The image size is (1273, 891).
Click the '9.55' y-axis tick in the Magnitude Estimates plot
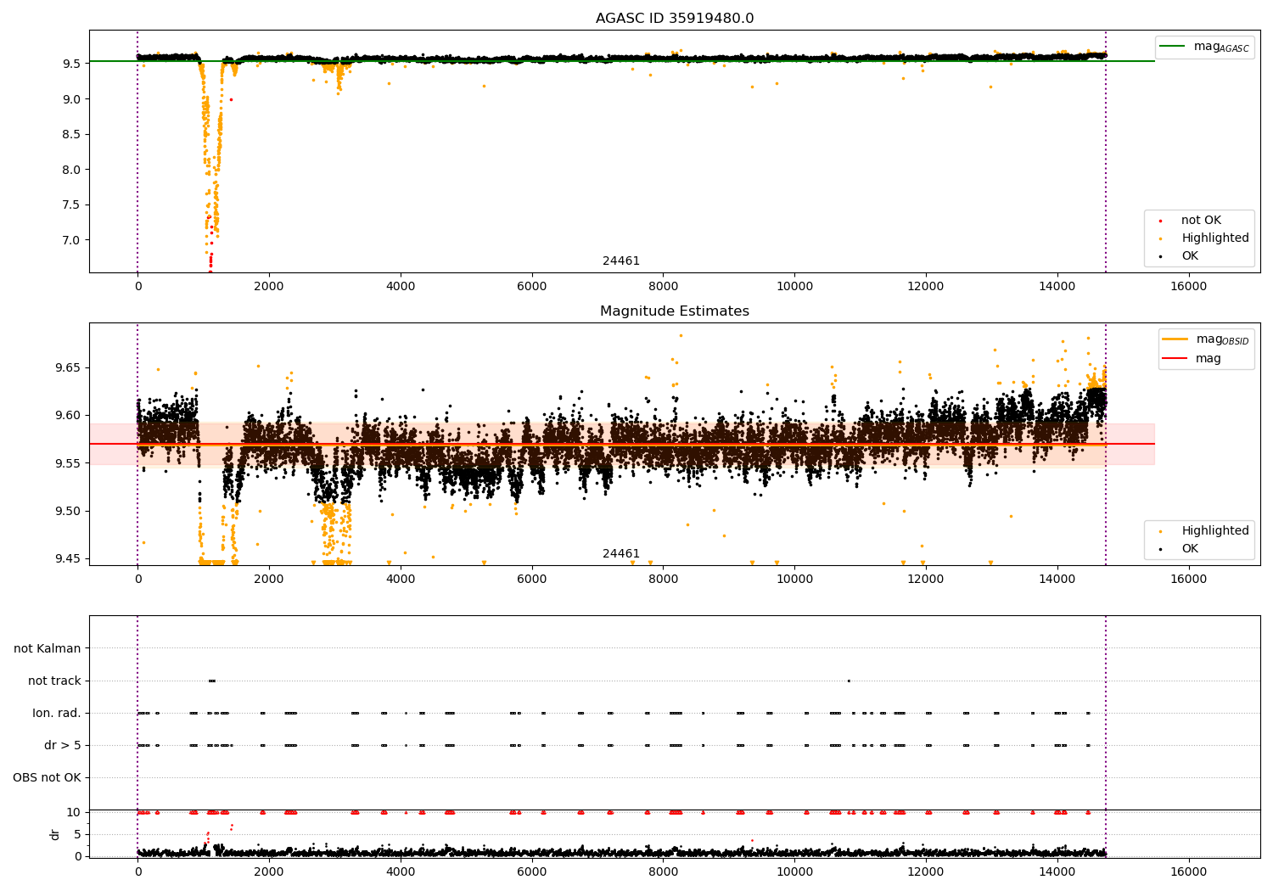pos(68,463)
